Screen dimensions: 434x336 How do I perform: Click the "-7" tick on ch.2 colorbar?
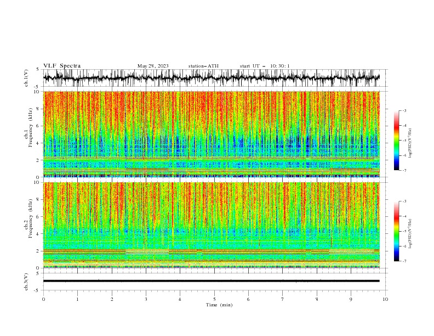pyautogui.click(x=404, y=261)
